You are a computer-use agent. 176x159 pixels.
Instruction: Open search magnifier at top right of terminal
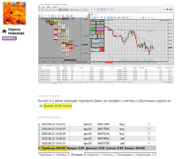(x=164, y=10)
